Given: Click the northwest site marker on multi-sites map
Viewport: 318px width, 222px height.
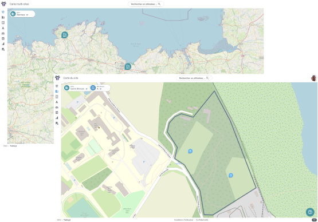Looking at the screenshot, I should click(x=65, y=35).
